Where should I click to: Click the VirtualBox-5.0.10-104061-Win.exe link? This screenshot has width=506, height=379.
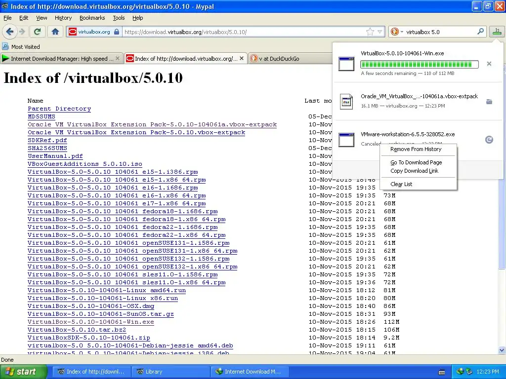tap(91, 322)
